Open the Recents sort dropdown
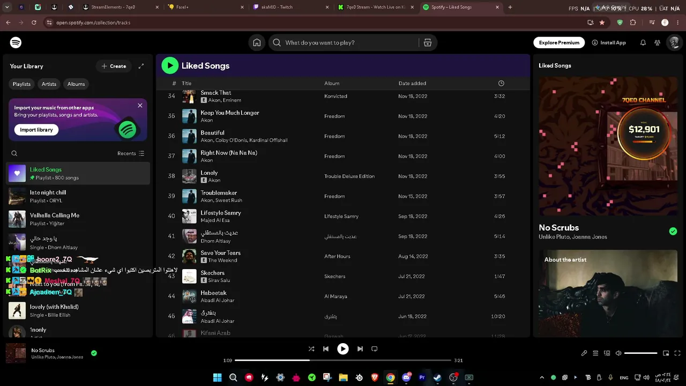Screen dimensions: 686x386 point(131,153)
